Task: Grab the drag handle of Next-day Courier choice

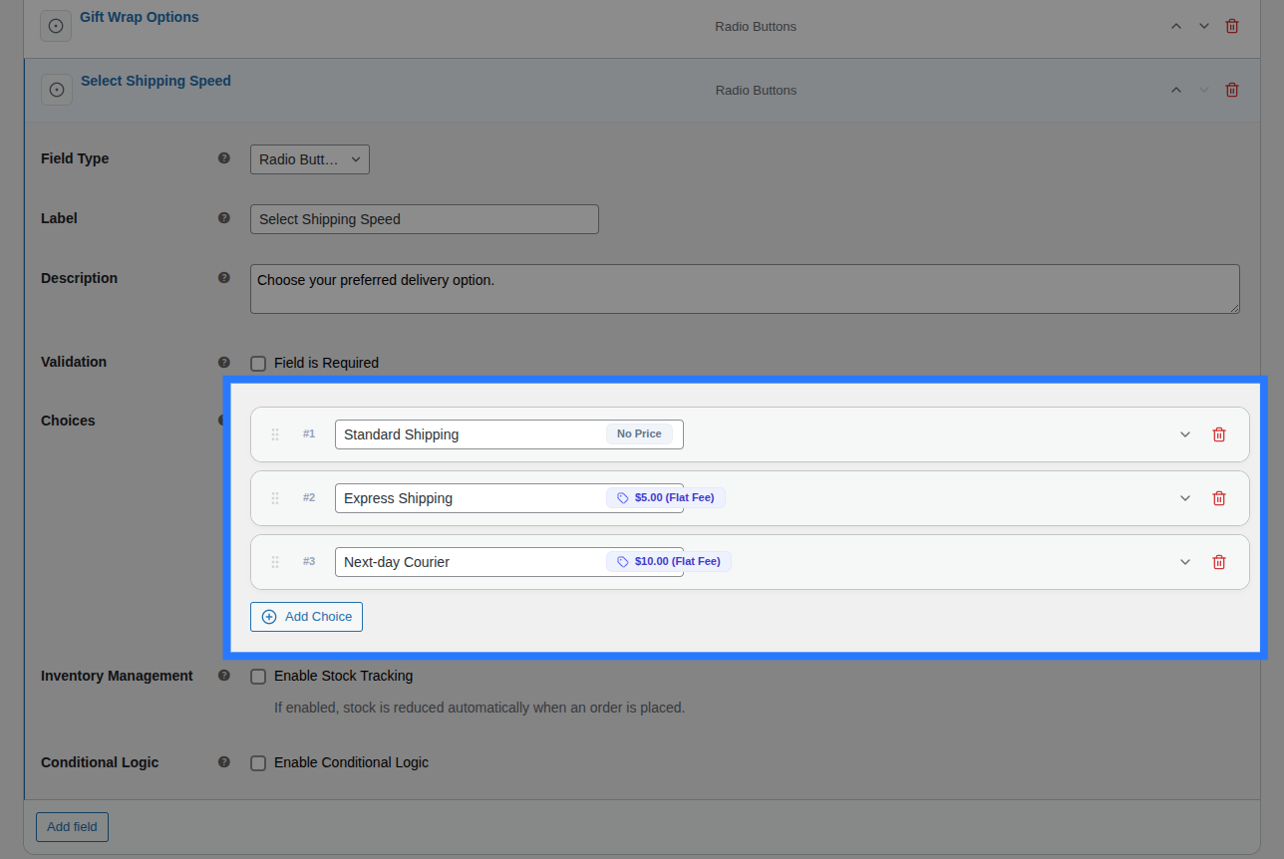Action: pyautogui.click(x=275, y=562)
